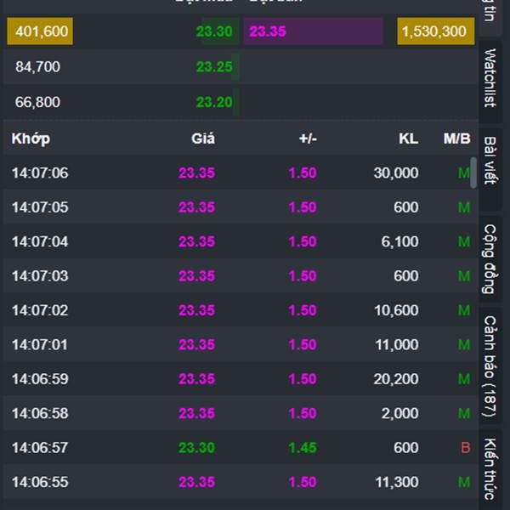Click the Giá column header
The width and height of the screenshot is (510, 510).
point(203,139)
